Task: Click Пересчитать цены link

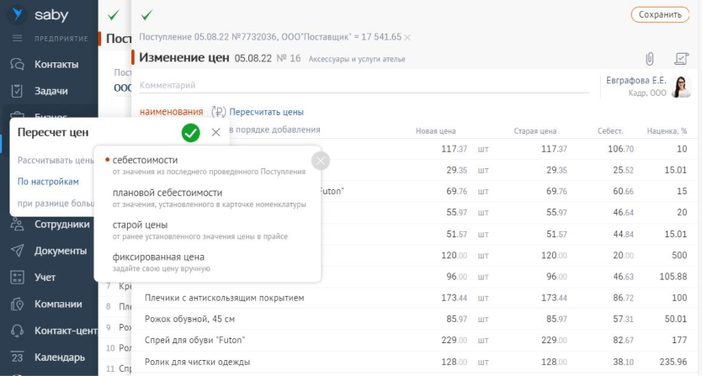Action: pyautogui.click(x=266, y=112)
